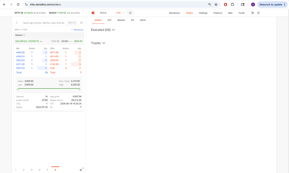Click bid price 4445.00
Viewport: 289px width, 173px height.
(x=20, y=52)
